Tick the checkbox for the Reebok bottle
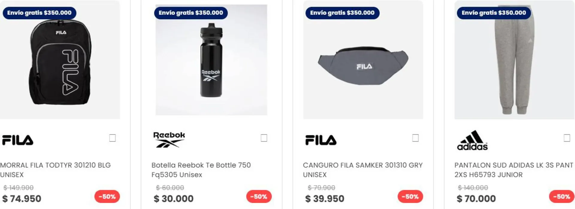The height and width of the screenshot is (209, 575). click(x=264, y=138)
